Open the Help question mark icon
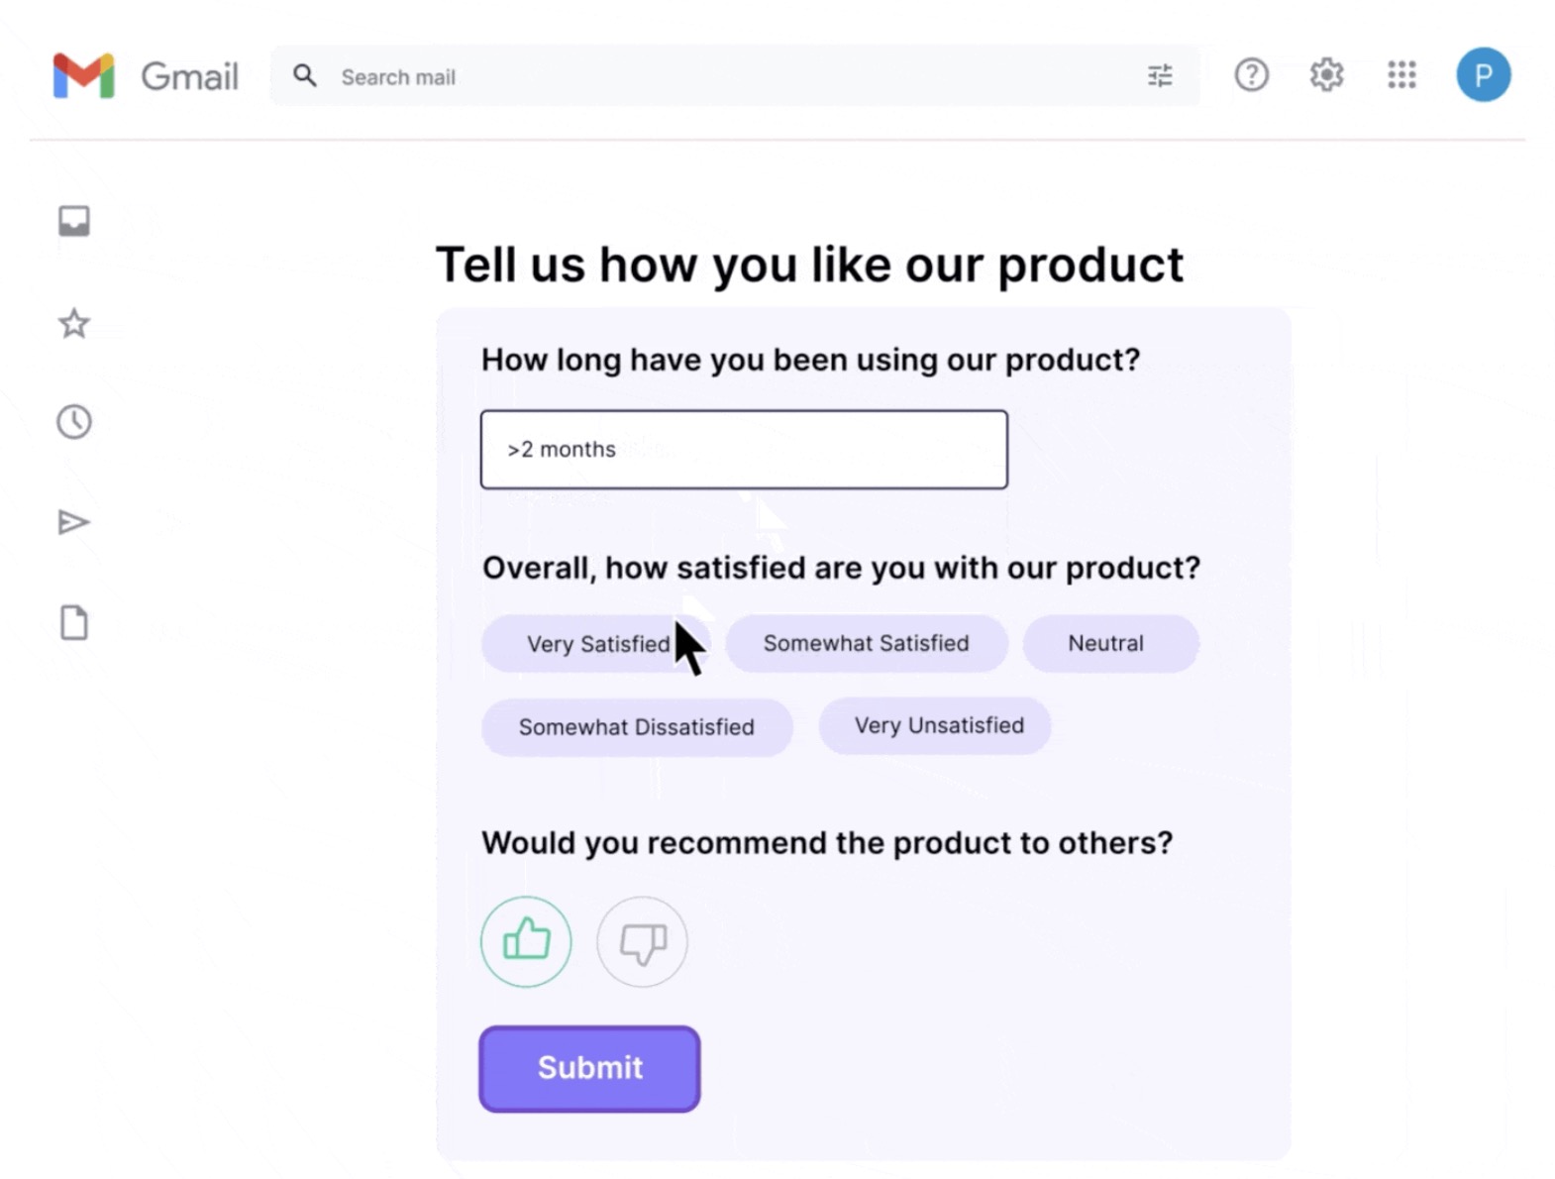Screen dimensions: 1555x1179 pos(1251,75)
